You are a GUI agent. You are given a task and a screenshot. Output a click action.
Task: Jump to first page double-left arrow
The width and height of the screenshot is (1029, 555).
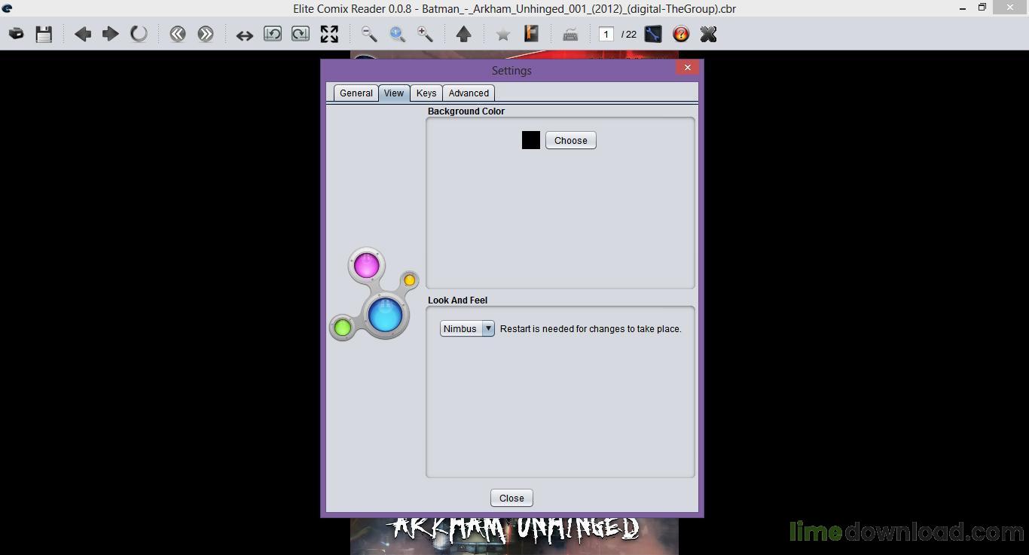coord(178,34)
